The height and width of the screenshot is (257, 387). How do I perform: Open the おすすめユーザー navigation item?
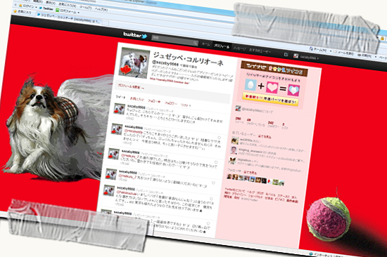(260, 51)
